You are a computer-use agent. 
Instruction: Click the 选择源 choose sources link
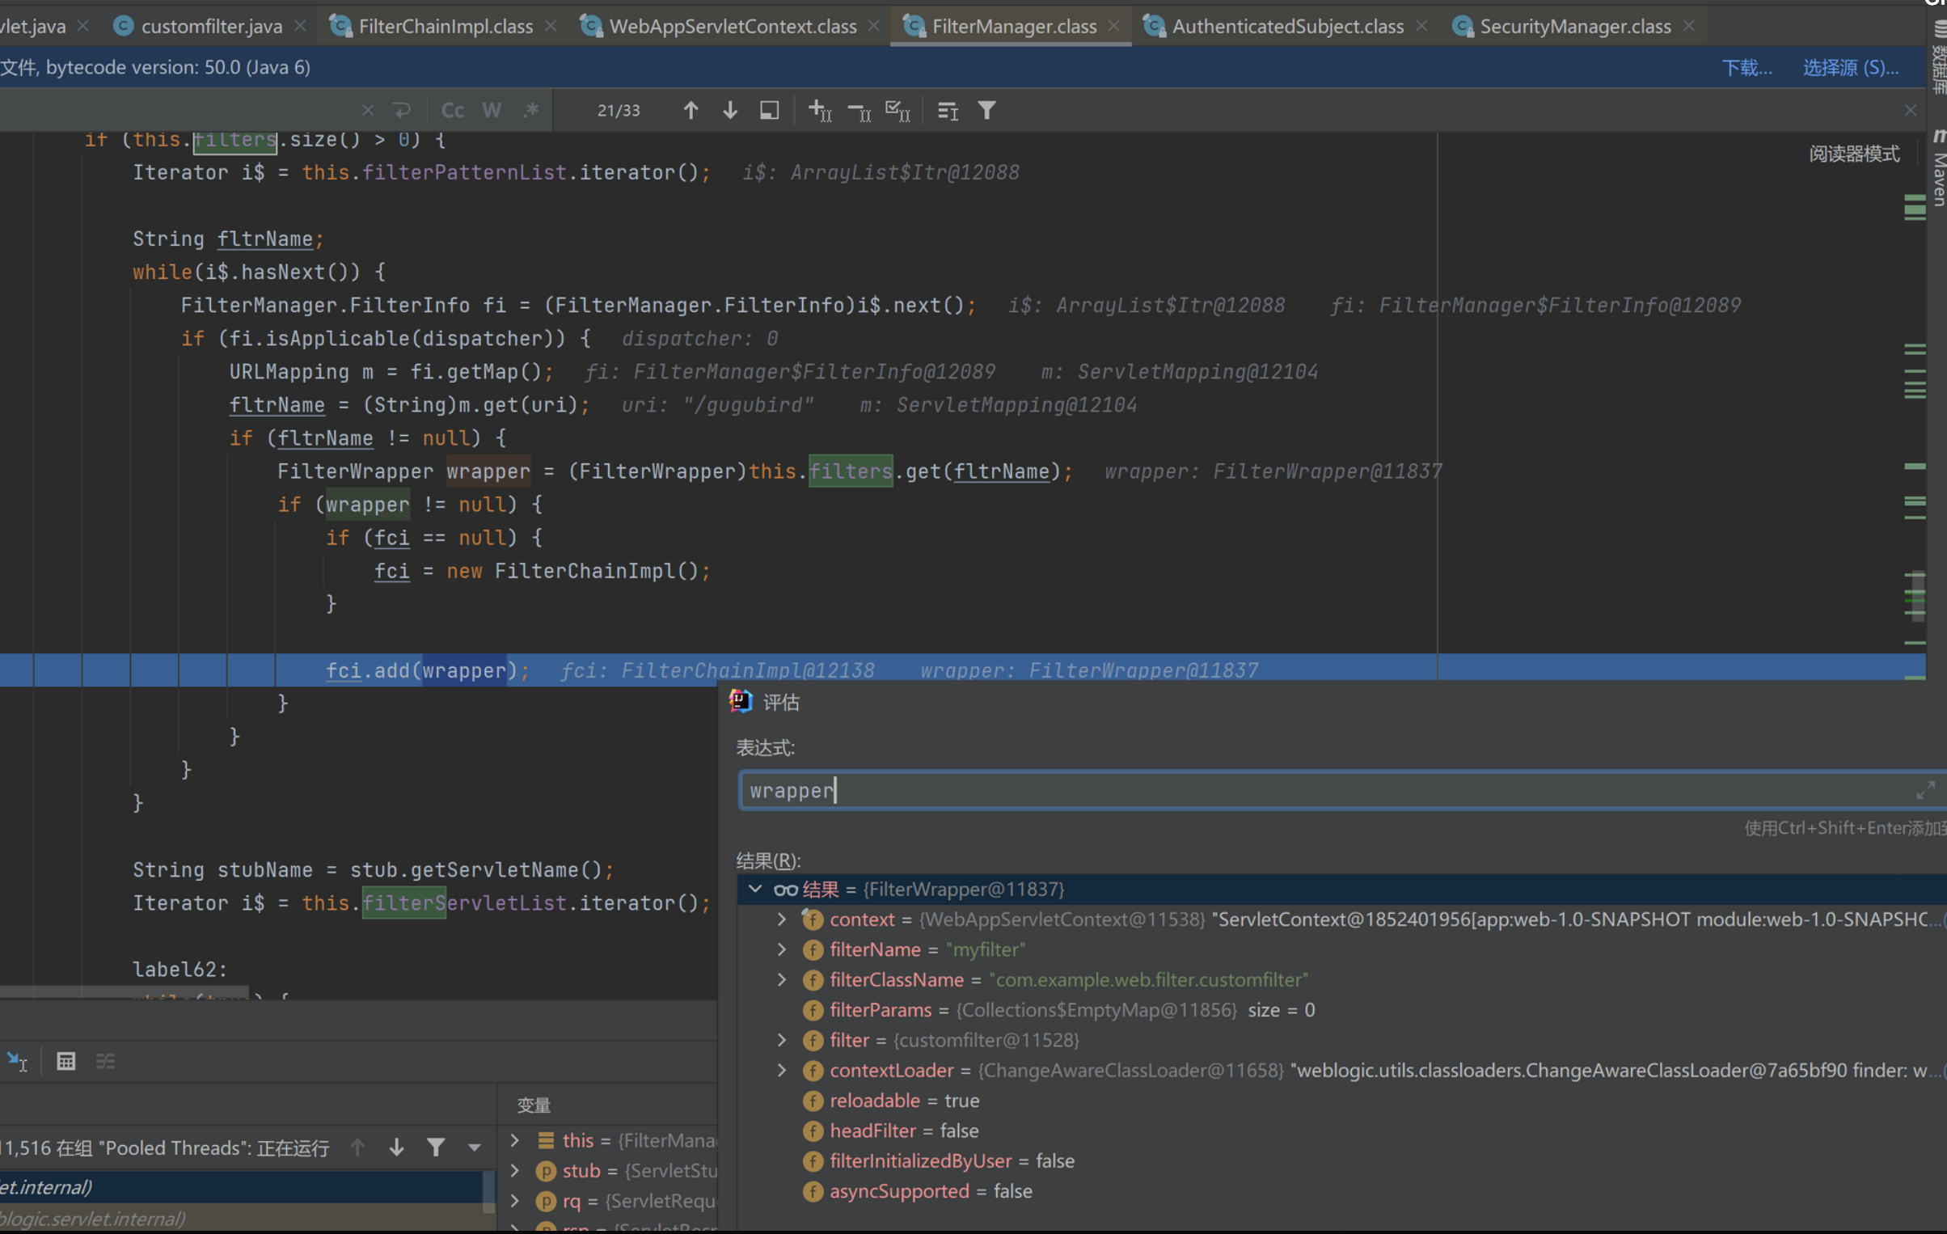pos(1850,68)
